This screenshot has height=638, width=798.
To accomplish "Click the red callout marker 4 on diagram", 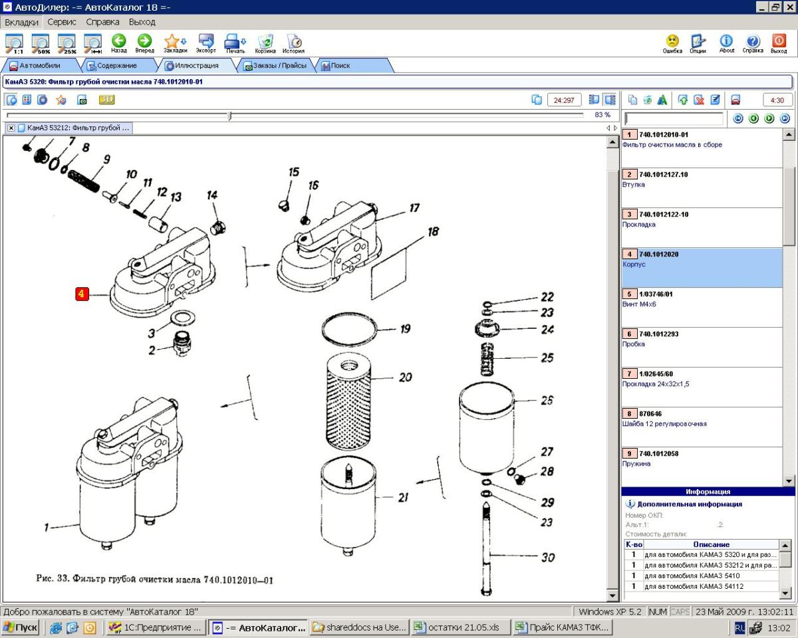I will tap(82, 294).
